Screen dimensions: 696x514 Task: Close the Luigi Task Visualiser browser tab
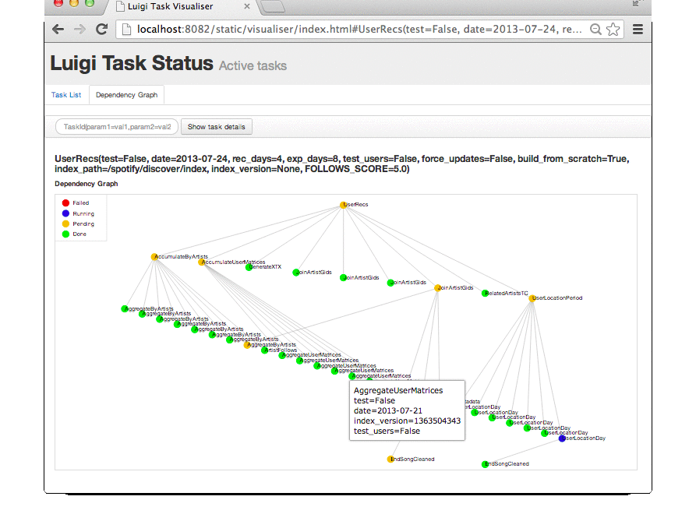click(247, 6)
